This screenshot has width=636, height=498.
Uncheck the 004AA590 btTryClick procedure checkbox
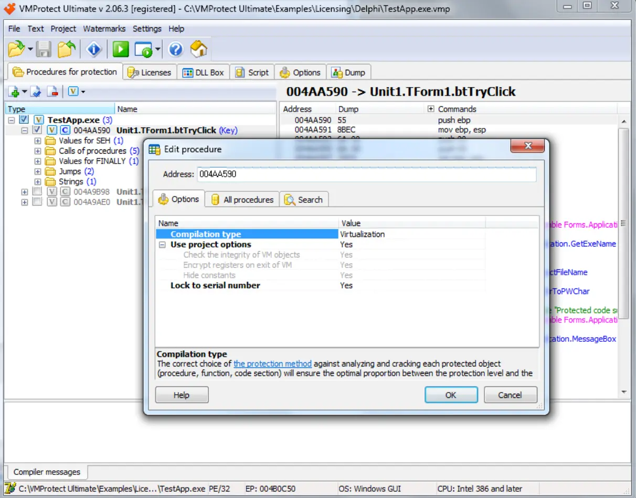[37, 130]
